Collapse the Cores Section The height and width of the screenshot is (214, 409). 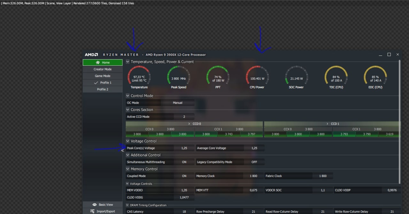coord(128,110)
